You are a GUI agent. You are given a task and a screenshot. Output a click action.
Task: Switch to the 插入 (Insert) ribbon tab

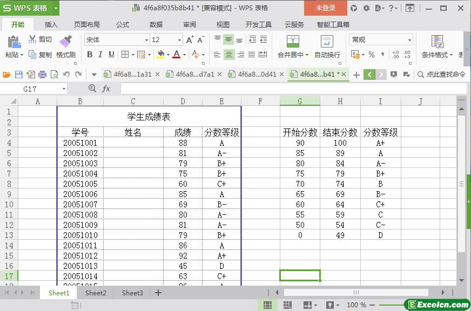tap(51, 24)
